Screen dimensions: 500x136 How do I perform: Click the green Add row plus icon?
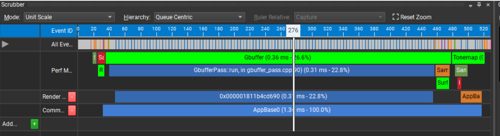pyautogui.click(x=34, y=124)
